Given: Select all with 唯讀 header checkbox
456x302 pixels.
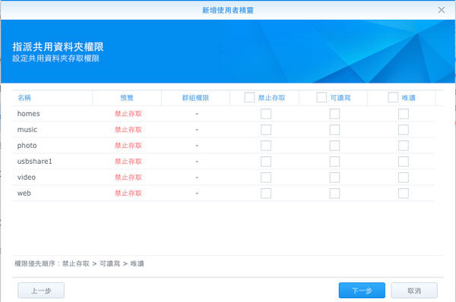Looking at the screenshot, I should pyautogui.click(x=393, y=98).
